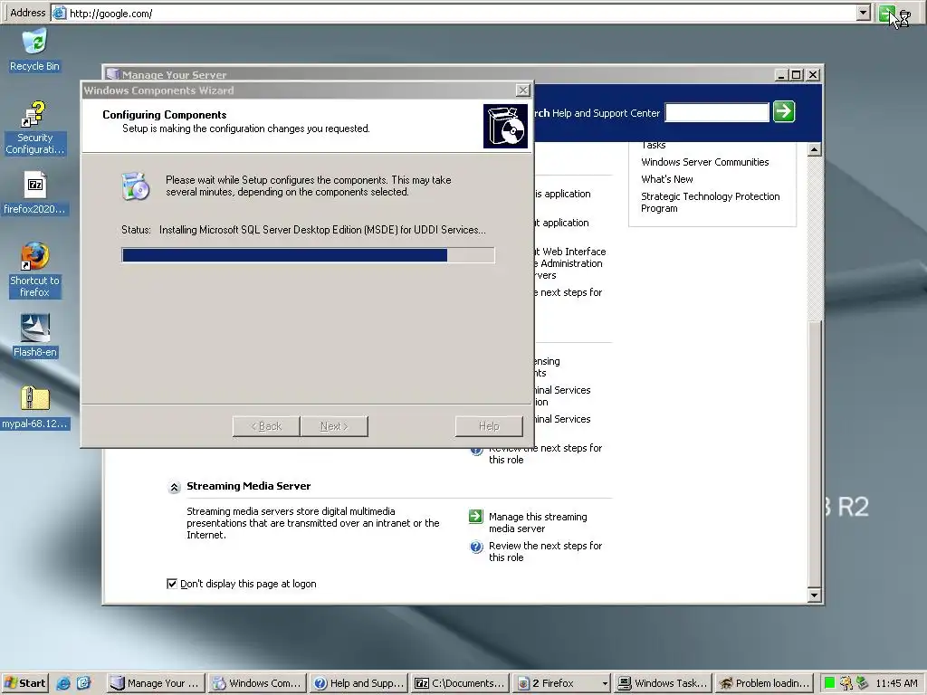This screenshot has width=927, height=695.
Task: Select the mypal-68.12 zip folder icon
Action: click(x=35, y=407)
